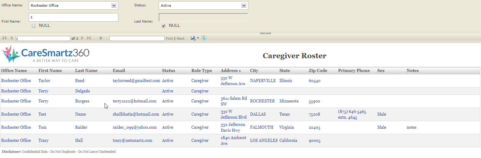Click the Address 1 column header

(231, 70)
